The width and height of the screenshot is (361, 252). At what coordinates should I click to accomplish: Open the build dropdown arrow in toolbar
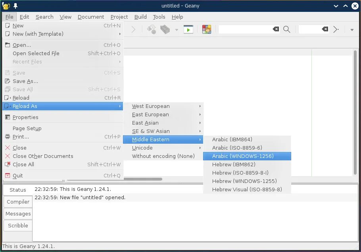177,30
